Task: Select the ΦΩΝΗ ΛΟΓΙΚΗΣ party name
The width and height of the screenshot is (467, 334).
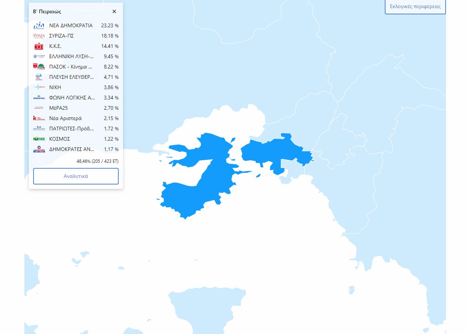Action: pyautogui.click(x=72, y=98)
